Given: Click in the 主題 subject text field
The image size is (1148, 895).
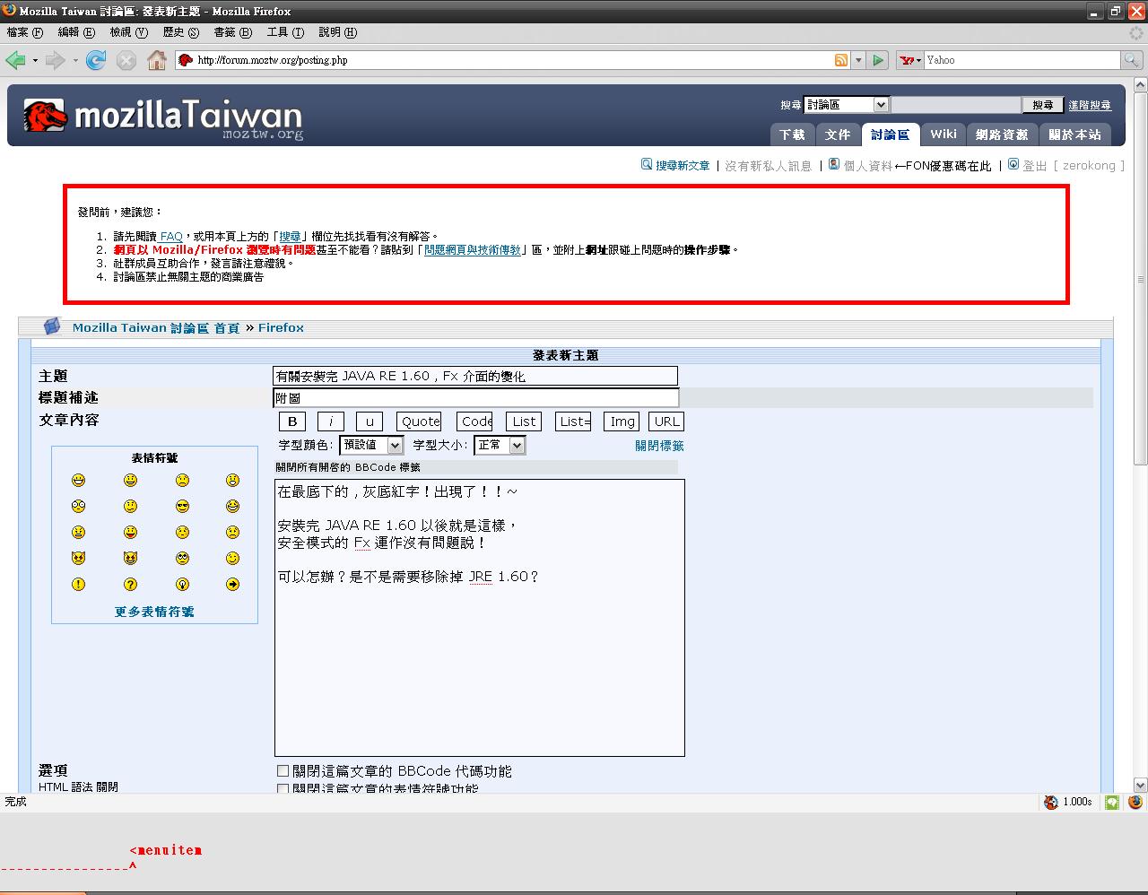Looking at the screenshot, I should [x=475, y=376].
